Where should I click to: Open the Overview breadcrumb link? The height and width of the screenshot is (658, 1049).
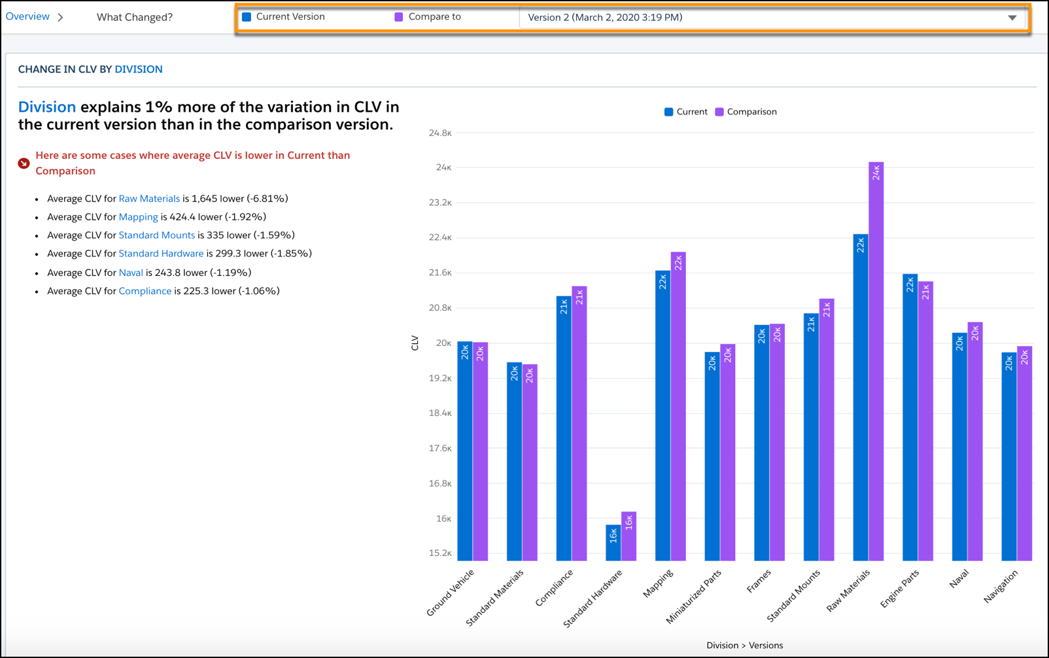tap(27, 16)
